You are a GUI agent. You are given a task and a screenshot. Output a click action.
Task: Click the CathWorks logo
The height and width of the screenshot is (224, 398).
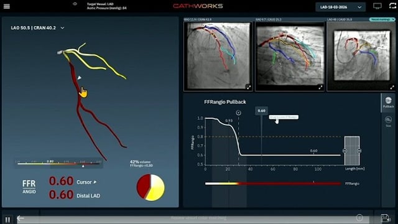tap(198, 6)
